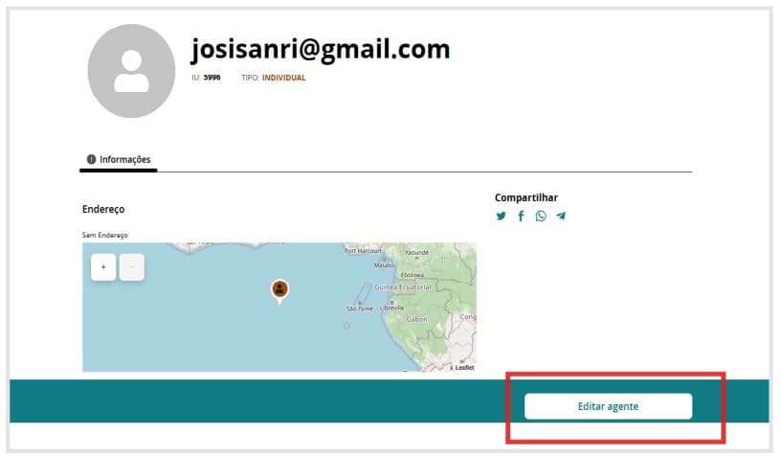
Task: Share profile via Telegram
Action: (561, 216)
